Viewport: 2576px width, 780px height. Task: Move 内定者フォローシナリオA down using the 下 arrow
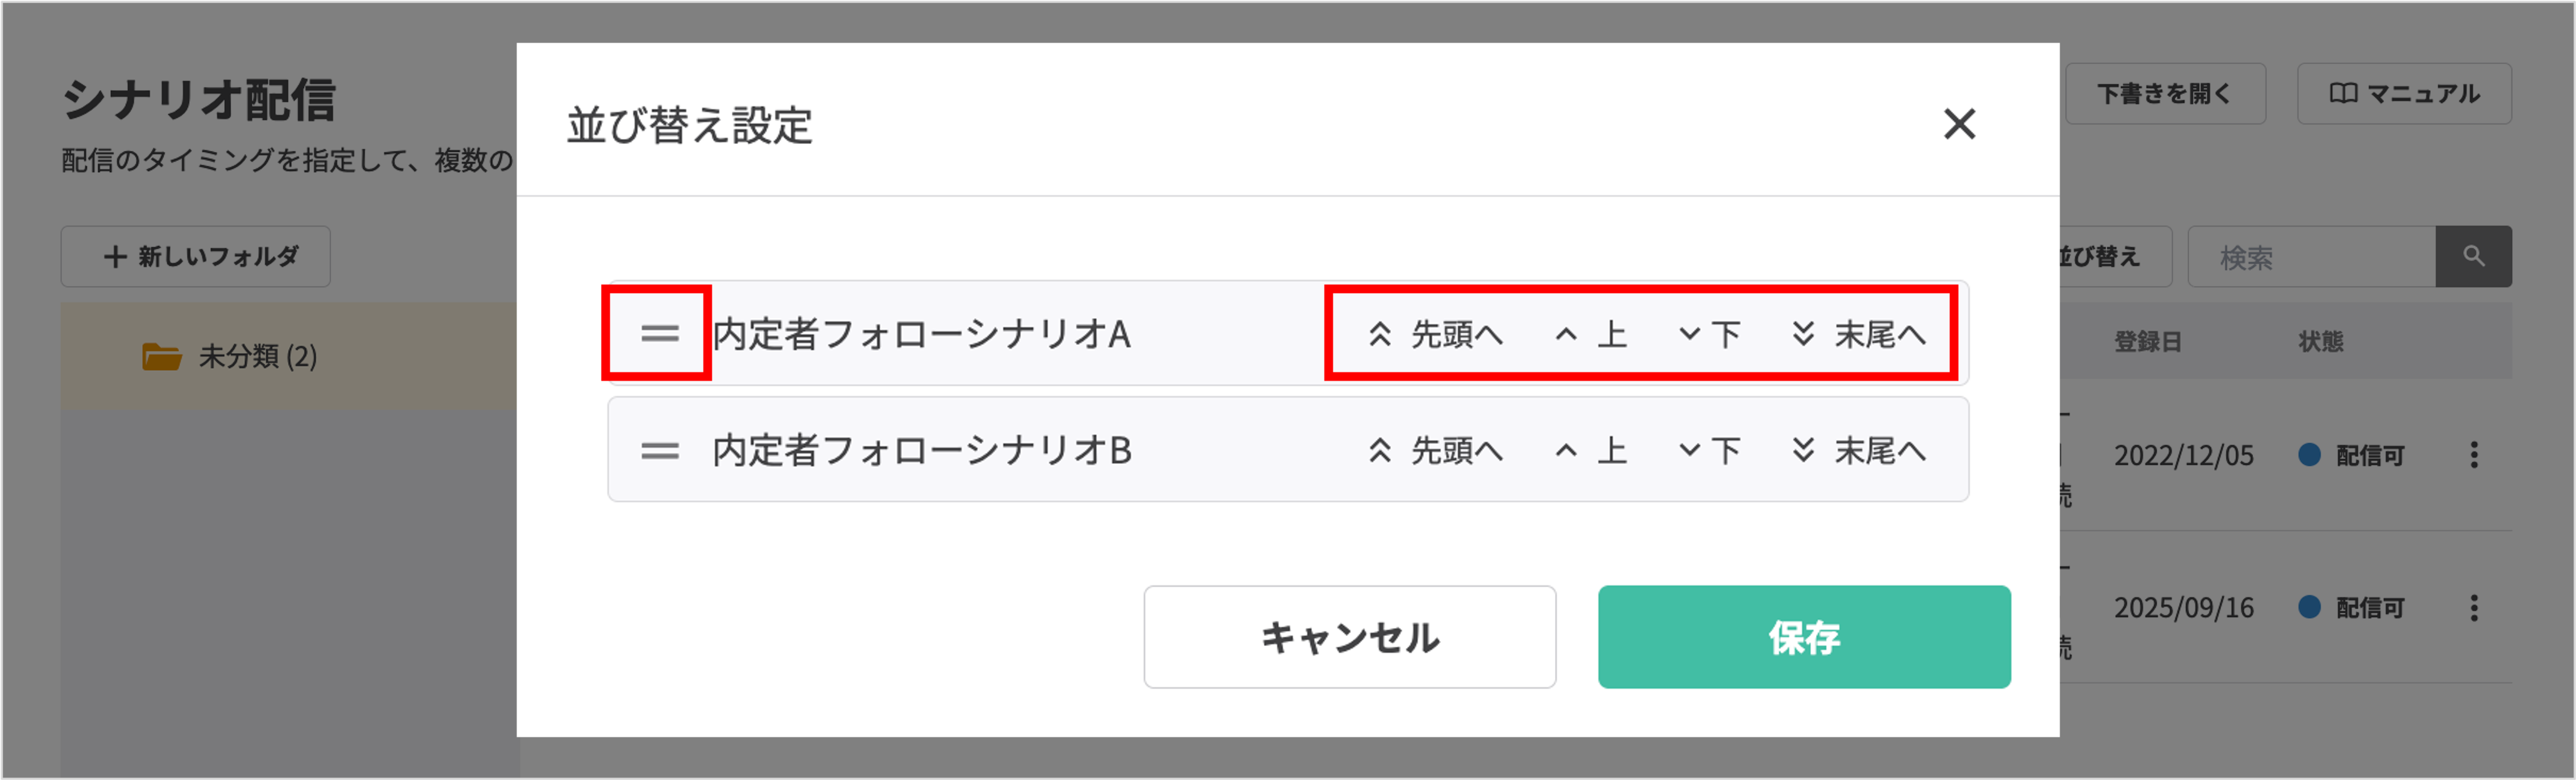tap(1710, 334)
